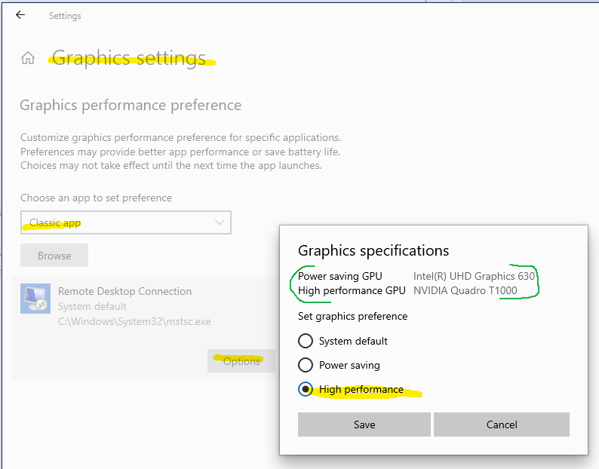The image size is (599, 469).
Task: Save the graphics preference
Action: tap(364, 425)
